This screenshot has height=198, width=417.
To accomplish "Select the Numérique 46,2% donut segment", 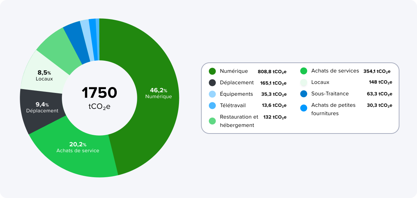I will [x=158, y=93].
